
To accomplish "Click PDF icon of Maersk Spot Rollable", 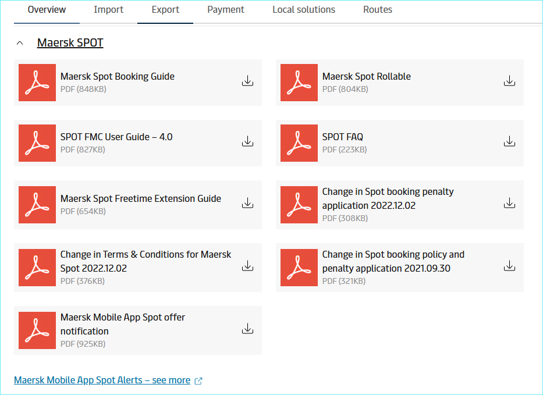I will 299,83.
